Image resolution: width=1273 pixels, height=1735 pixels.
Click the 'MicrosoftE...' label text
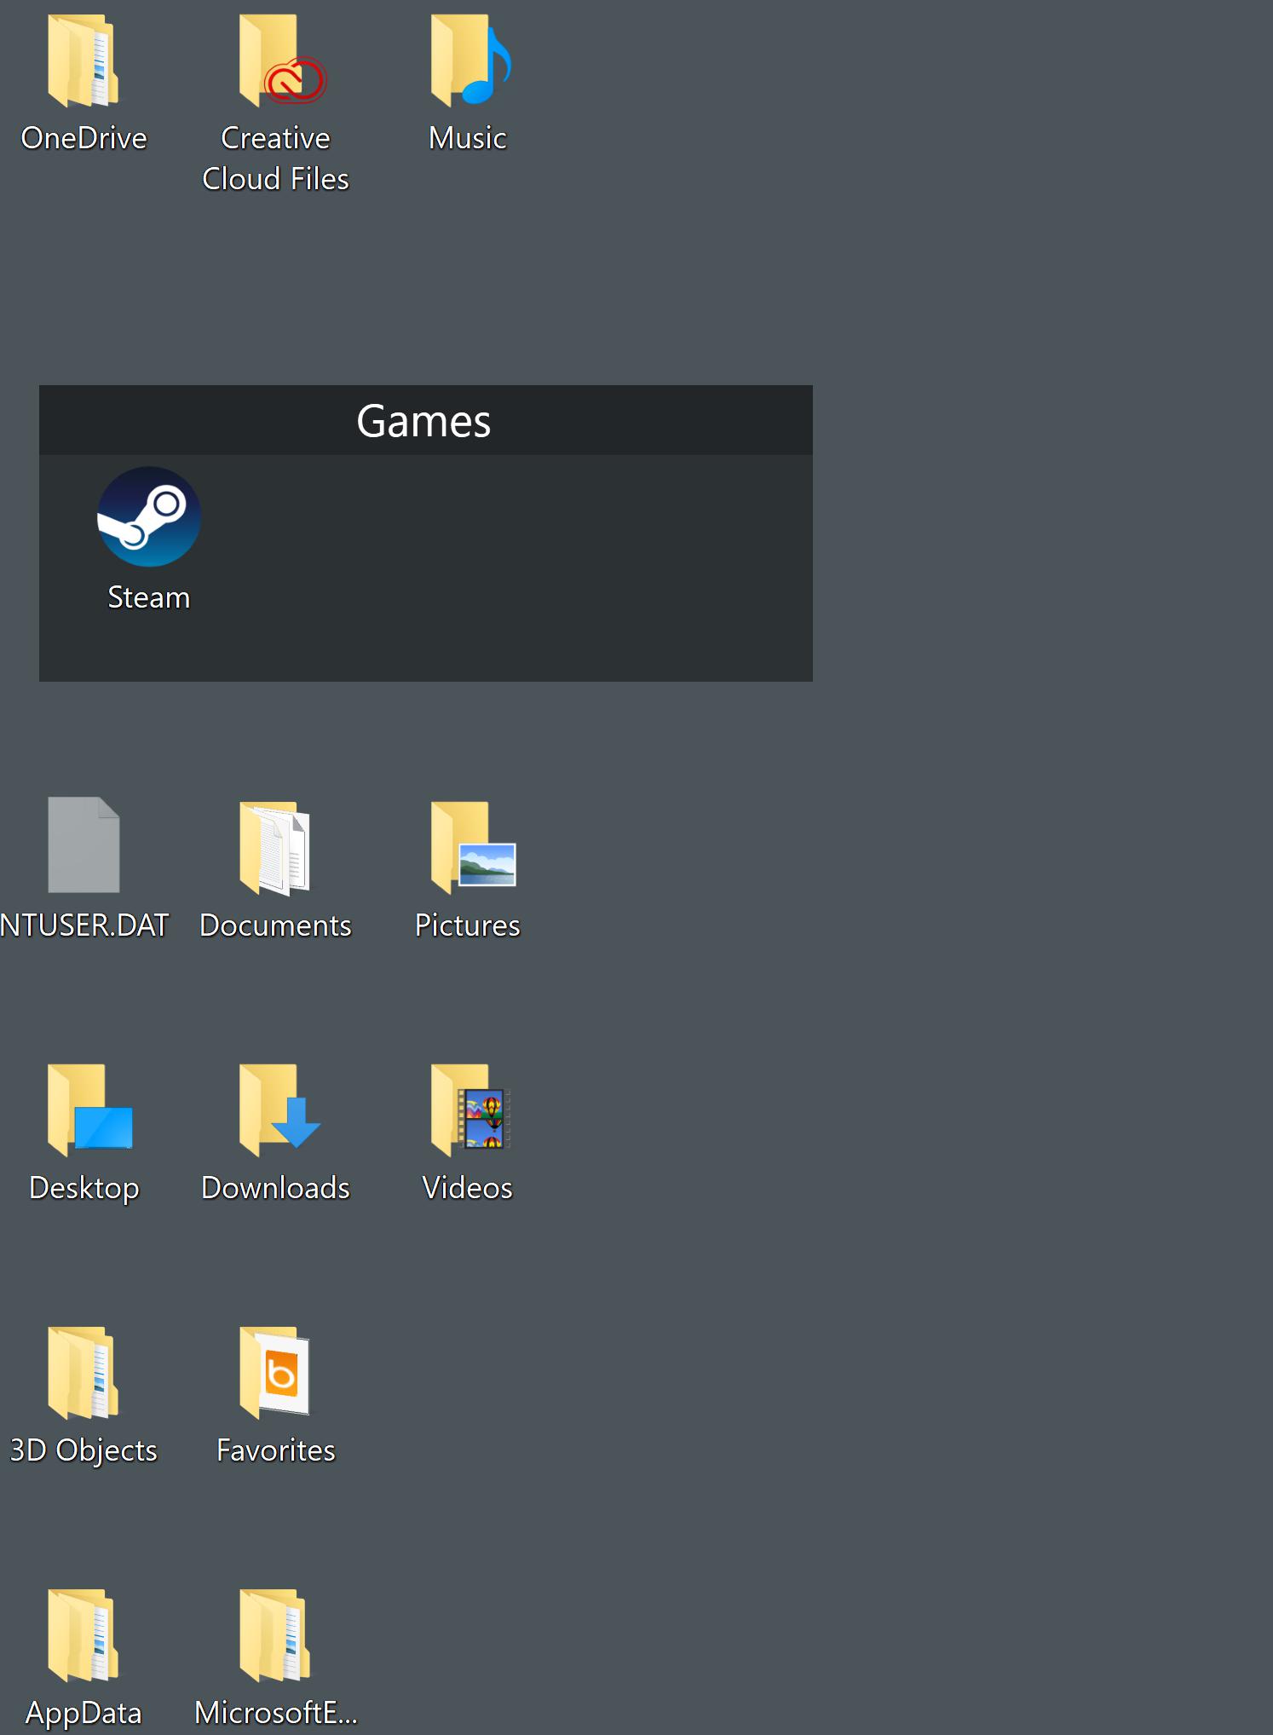coord(275,1713)
